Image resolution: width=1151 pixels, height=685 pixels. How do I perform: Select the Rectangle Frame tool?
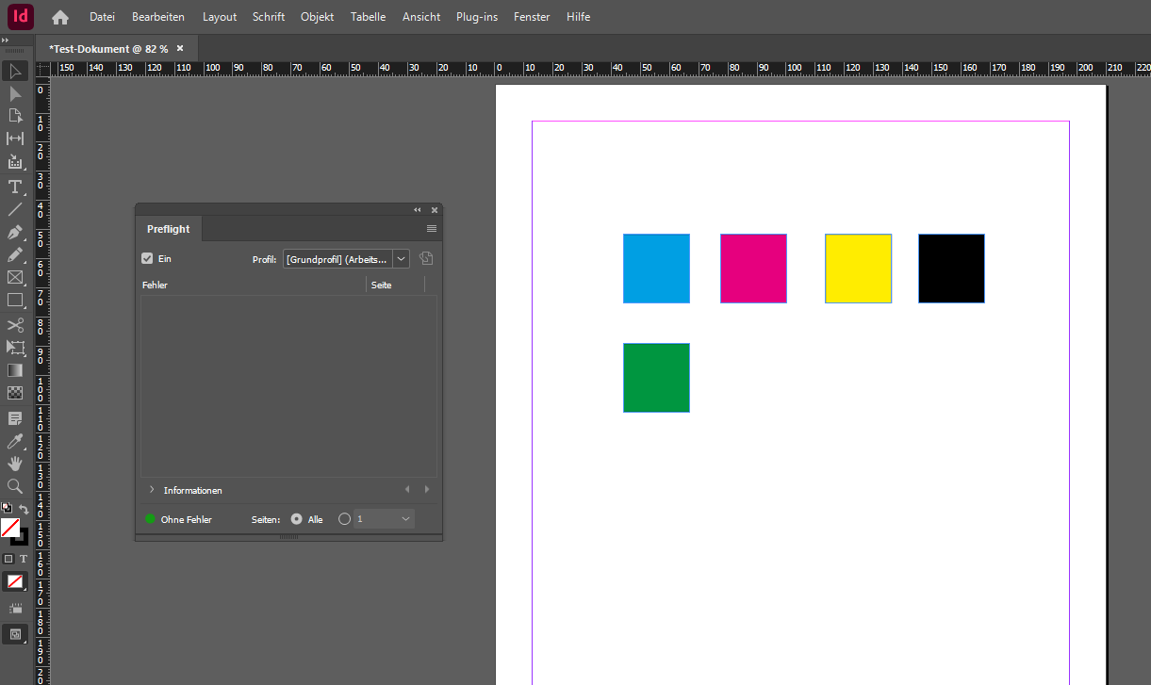point(14,278)
